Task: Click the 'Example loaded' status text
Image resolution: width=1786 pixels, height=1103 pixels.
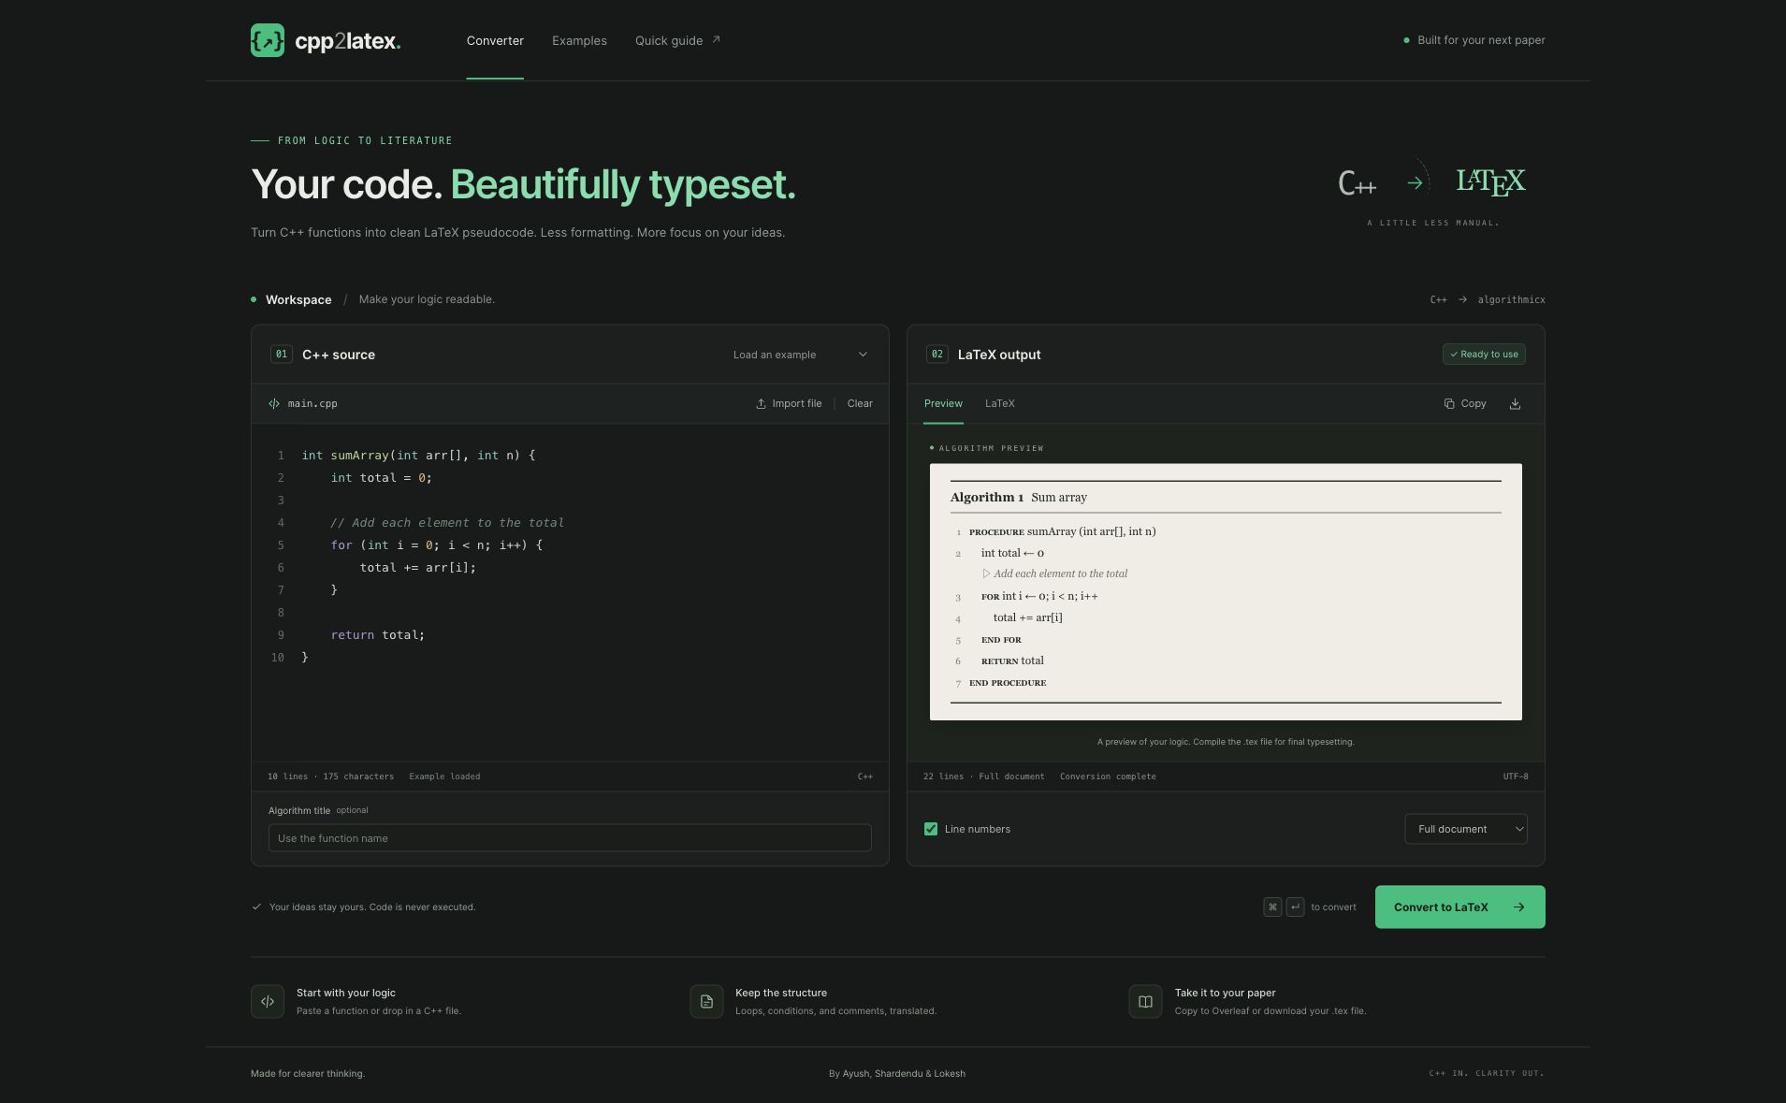Action: pyautogui.click(x=444, y=776)
